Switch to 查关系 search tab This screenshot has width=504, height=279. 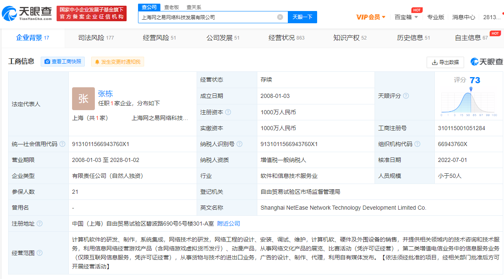[x=194, y=7]
